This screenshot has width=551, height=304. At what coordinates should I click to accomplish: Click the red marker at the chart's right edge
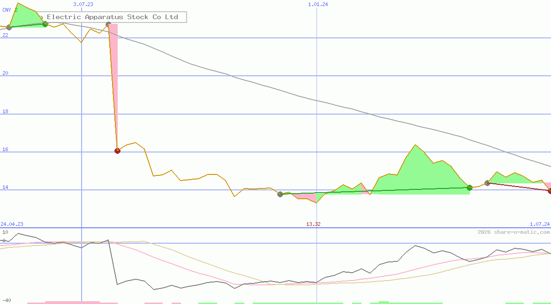click(x=550, y=190)
